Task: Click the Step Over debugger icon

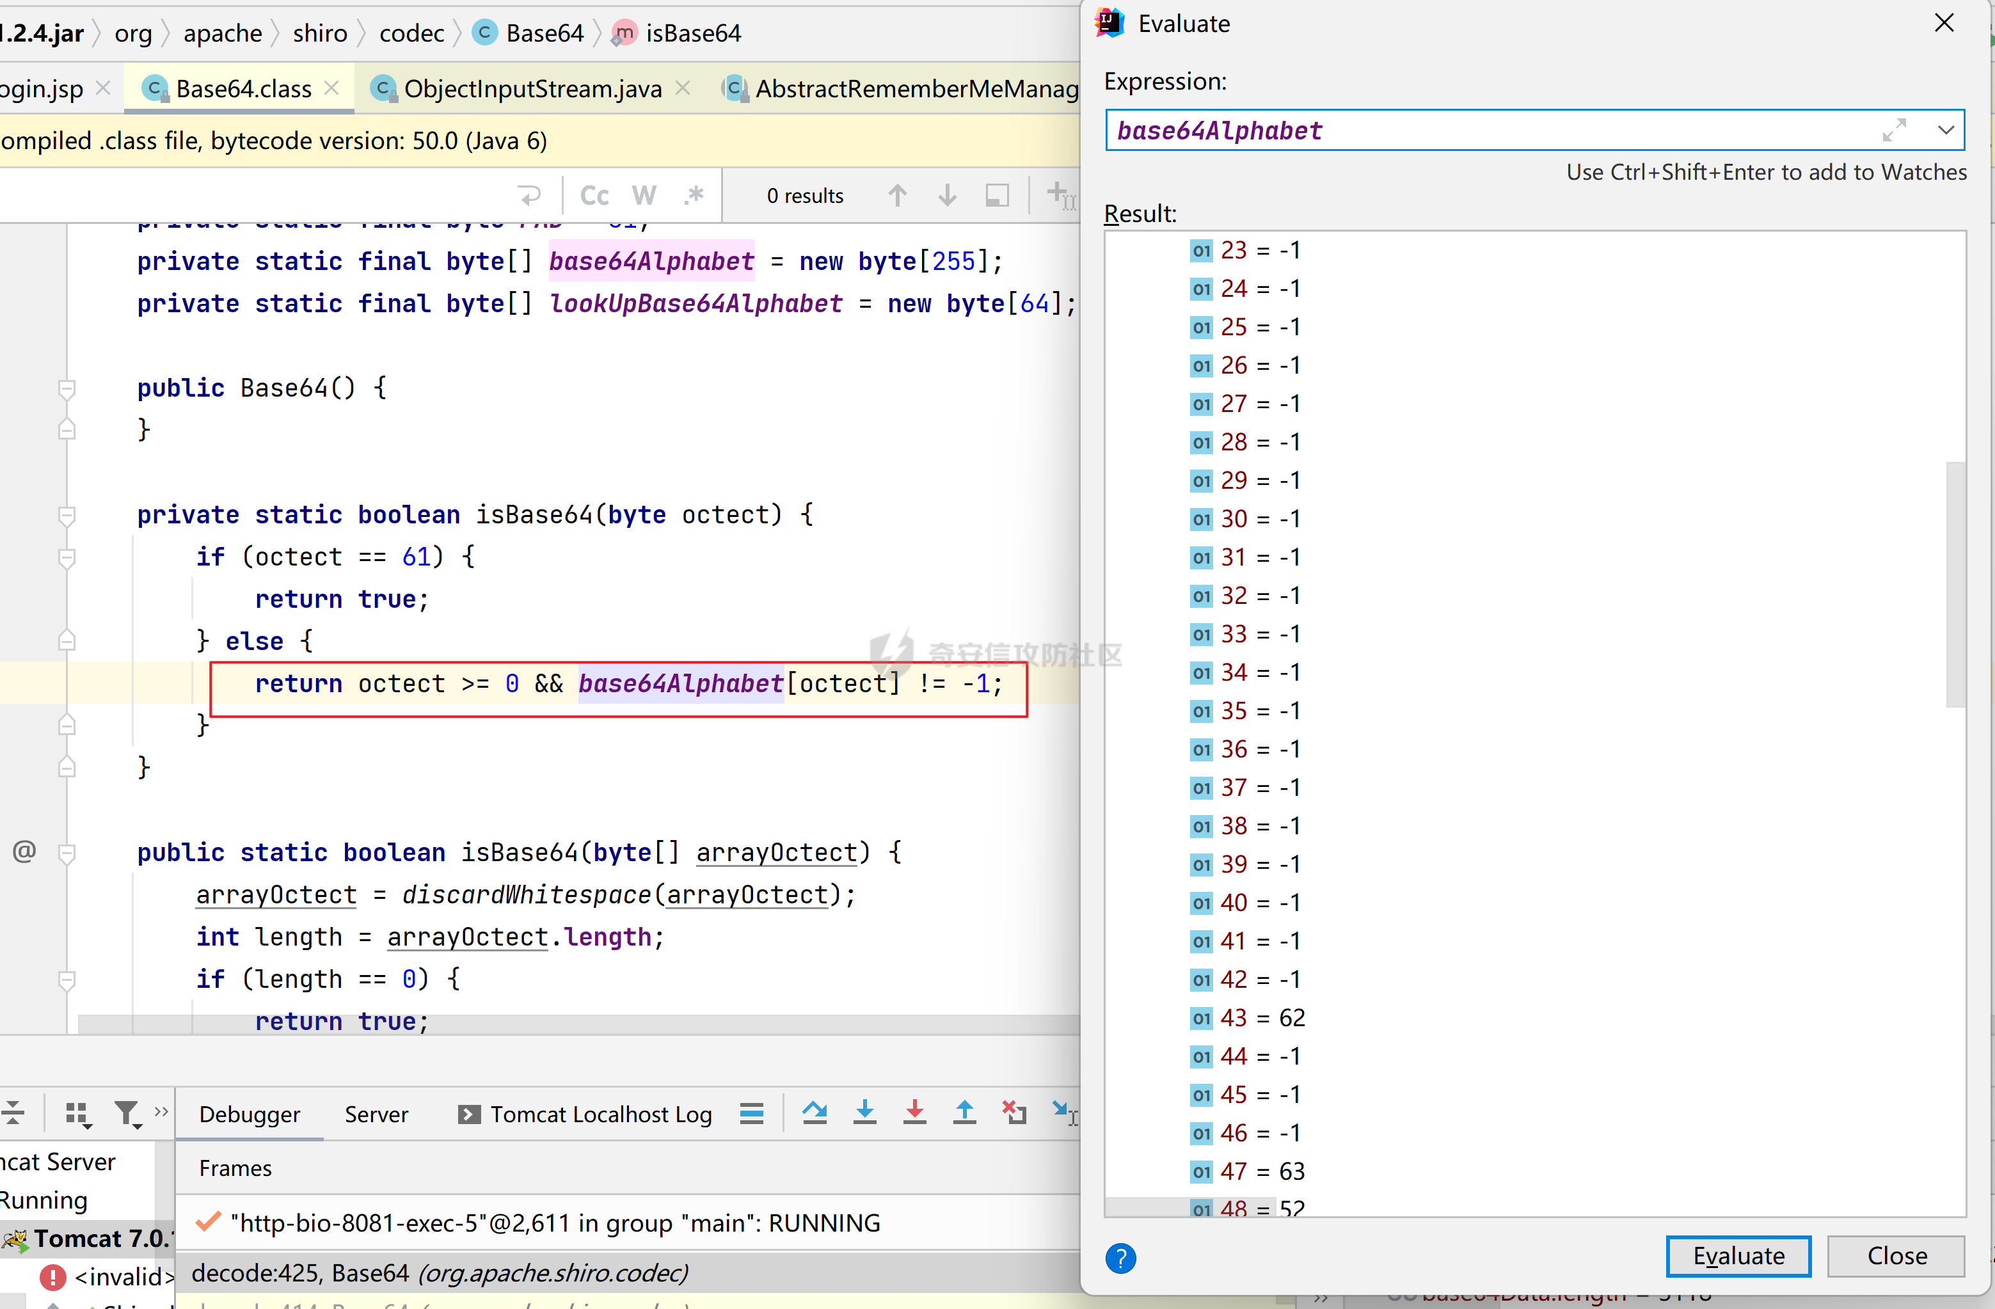Action: tap(814, 1113)
